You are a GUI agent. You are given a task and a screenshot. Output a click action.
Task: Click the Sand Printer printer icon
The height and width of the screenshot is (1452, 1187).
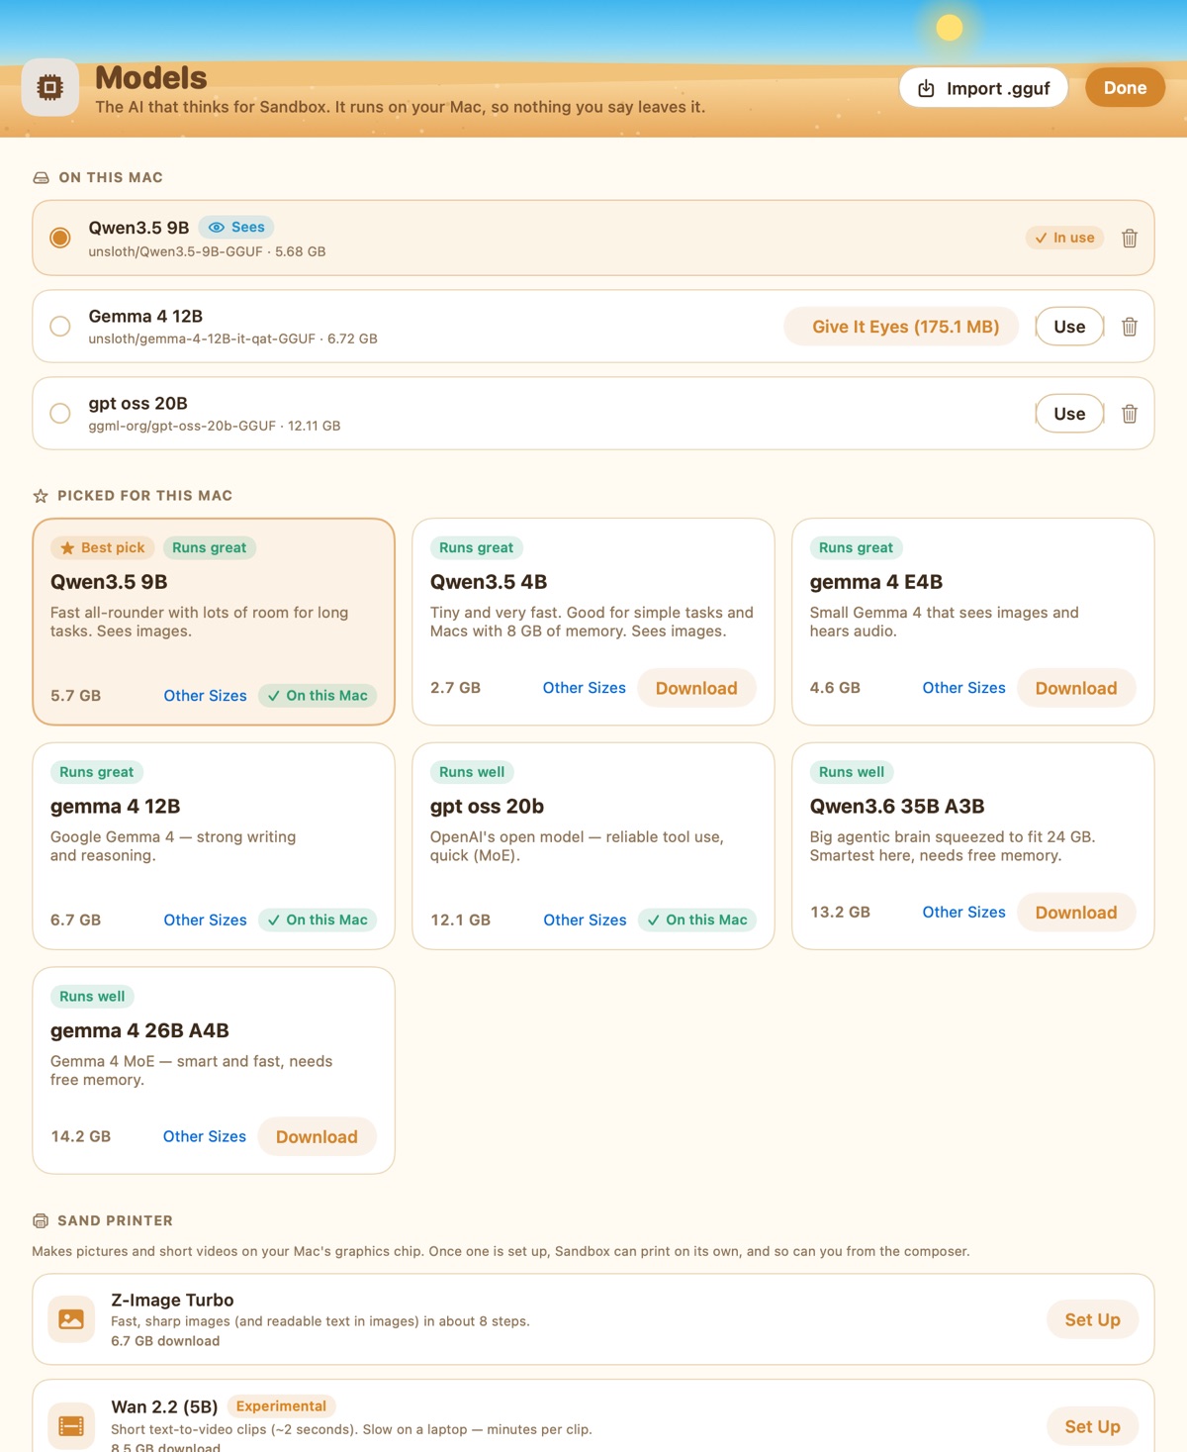(41, 1221)
